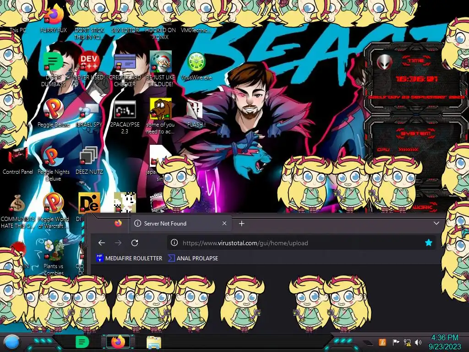Open green document app in taskbar
This screenshot has height=352, width=469.
tap(82, 342)
